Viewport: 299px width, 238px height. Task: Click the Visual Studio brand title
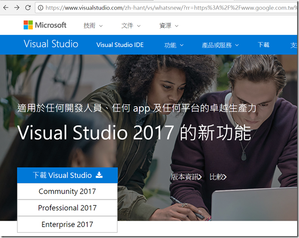point(51,44)
